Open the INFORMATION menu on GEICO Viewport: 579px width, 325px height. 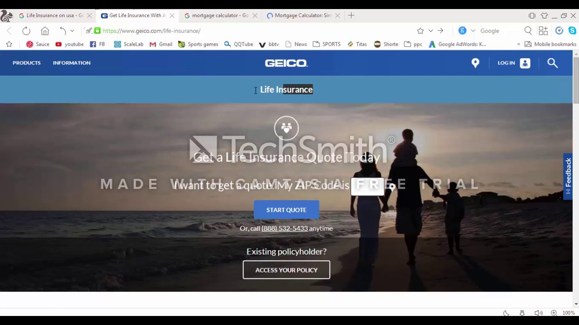coord(71,63)
